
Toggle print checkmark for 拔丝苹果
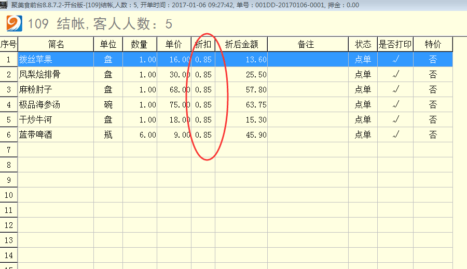pos(395,59)
